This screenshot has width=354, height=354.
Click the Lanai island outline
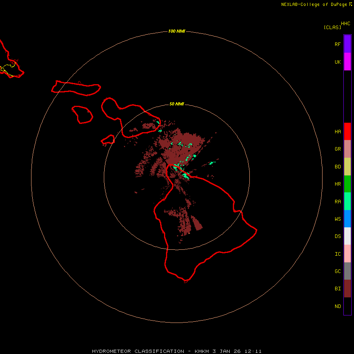coord(82,115)
